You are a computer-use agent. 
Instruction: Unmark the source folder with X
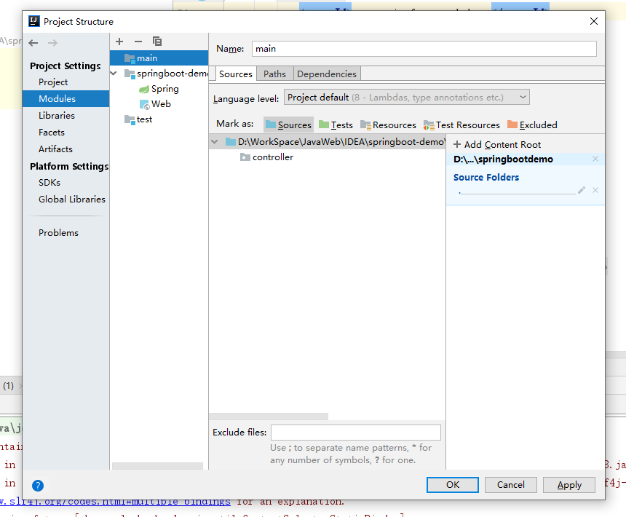[x=595, y=190]
